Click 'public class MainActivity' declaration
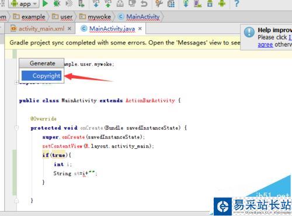The image size is (292, 216). point(58,100)
